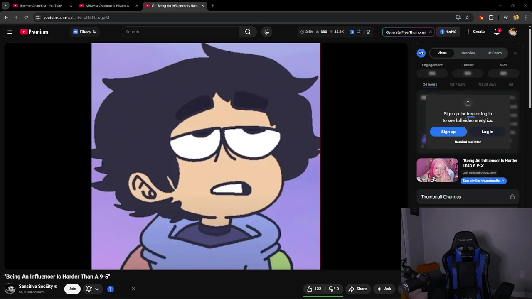Start voice search with microphone icon
Viewport: 532px width, 299px height.
point(267,32)
